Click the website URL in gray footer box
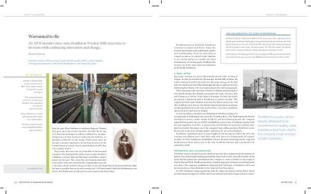The height and width of the screenshot is (194, 311). click(x=35, y=169)
